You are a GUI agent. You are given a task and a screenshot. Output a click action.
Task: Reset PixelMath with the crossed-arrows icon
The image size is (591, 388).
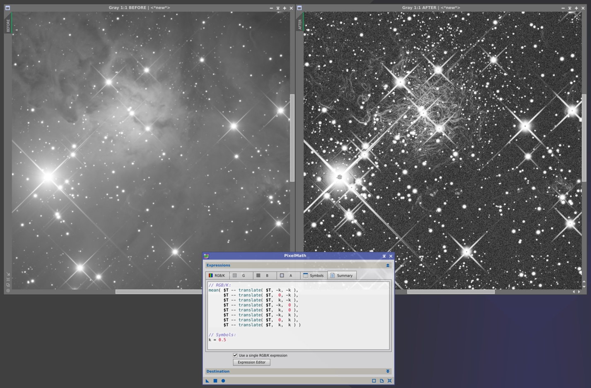(x=390, y=381)
